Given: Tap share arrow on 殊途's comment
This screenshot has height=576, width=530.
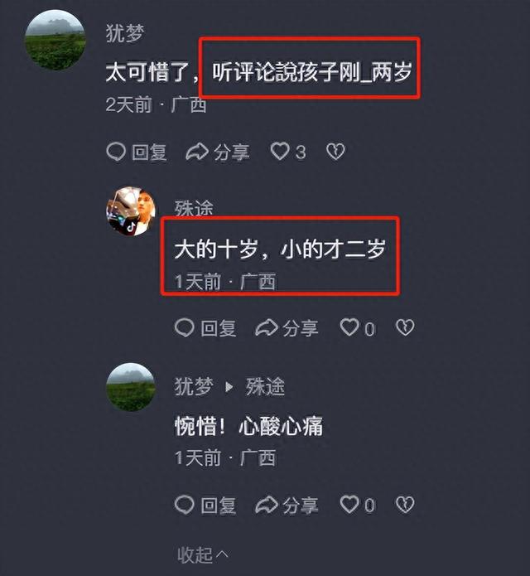Looking at the screenshot, I should coord(267,327).
